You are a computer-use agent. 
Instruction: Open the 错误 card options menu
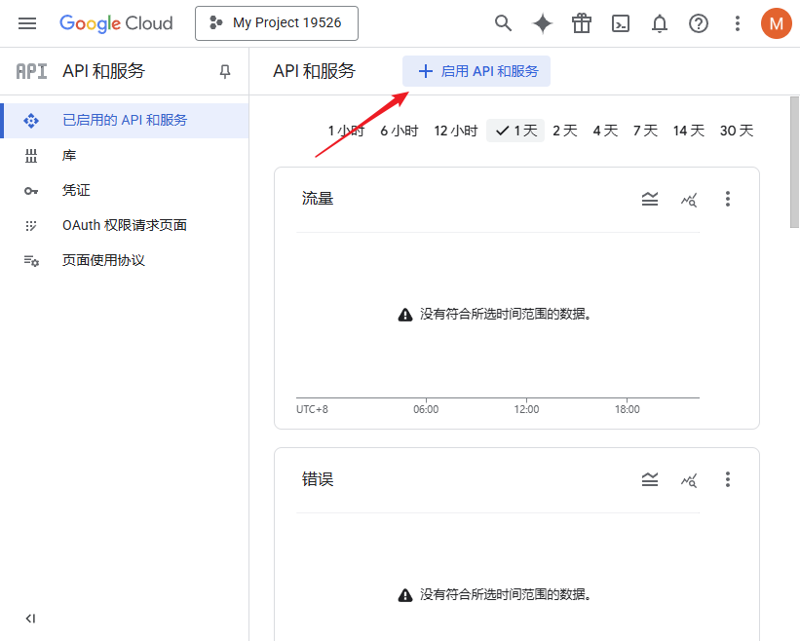728,479
